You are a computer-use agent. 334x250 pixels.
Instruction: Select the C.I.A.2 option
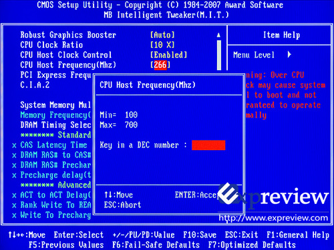tap(35, 85)
